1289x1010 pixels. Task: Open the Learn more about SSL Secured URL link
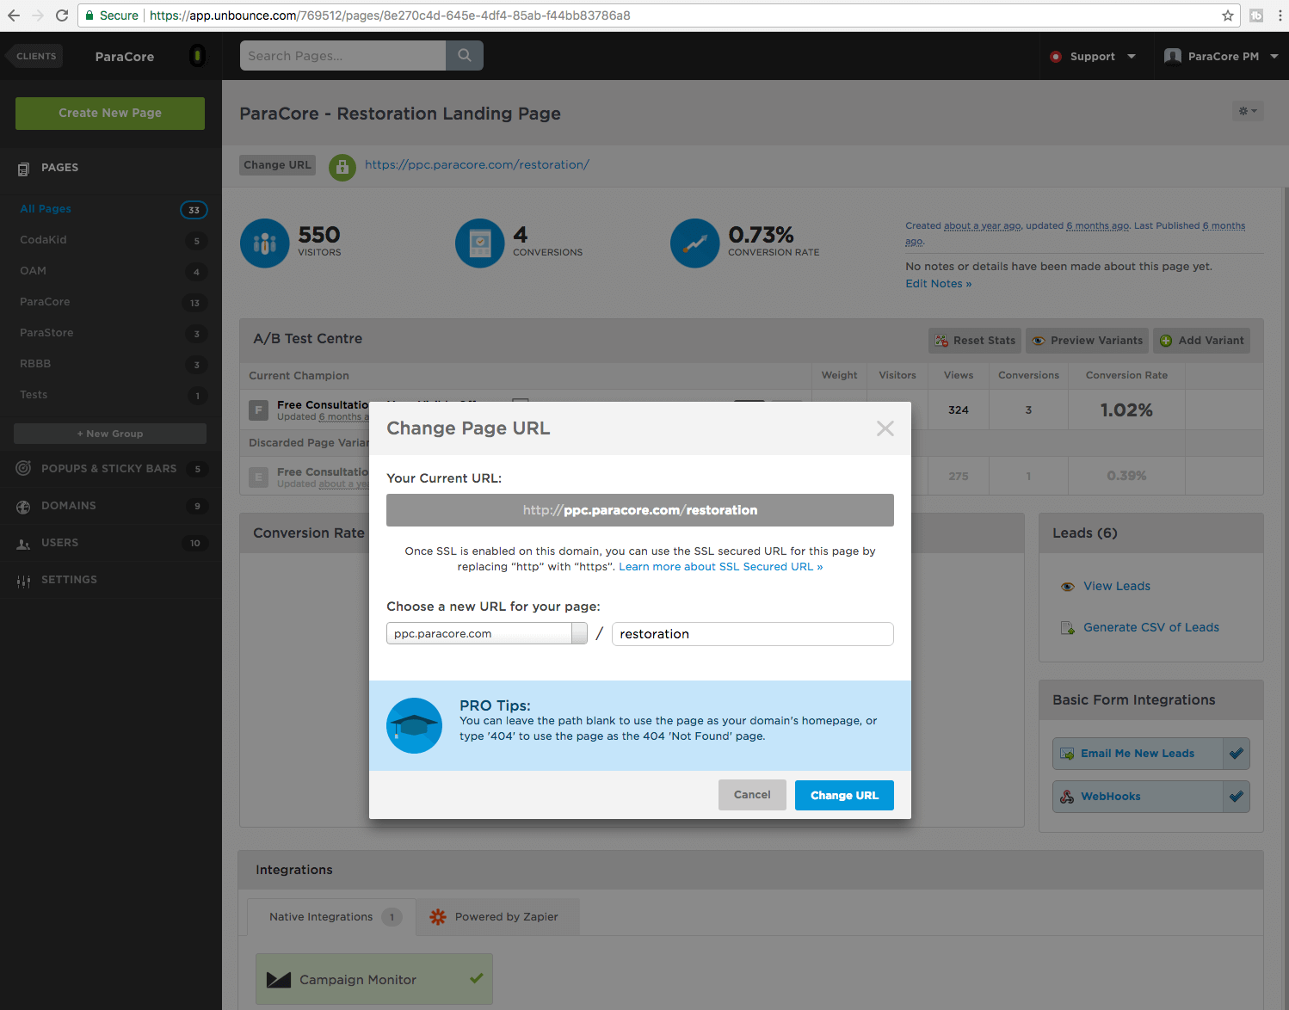point(721,567)
